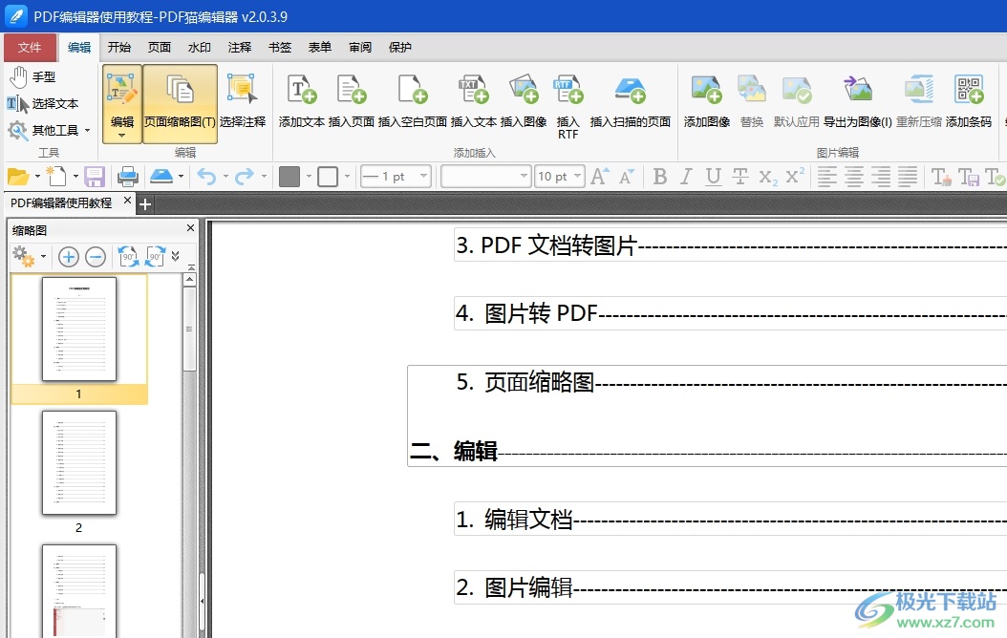
Task: Open the Form (表单) tab
Action: (320, 48)
